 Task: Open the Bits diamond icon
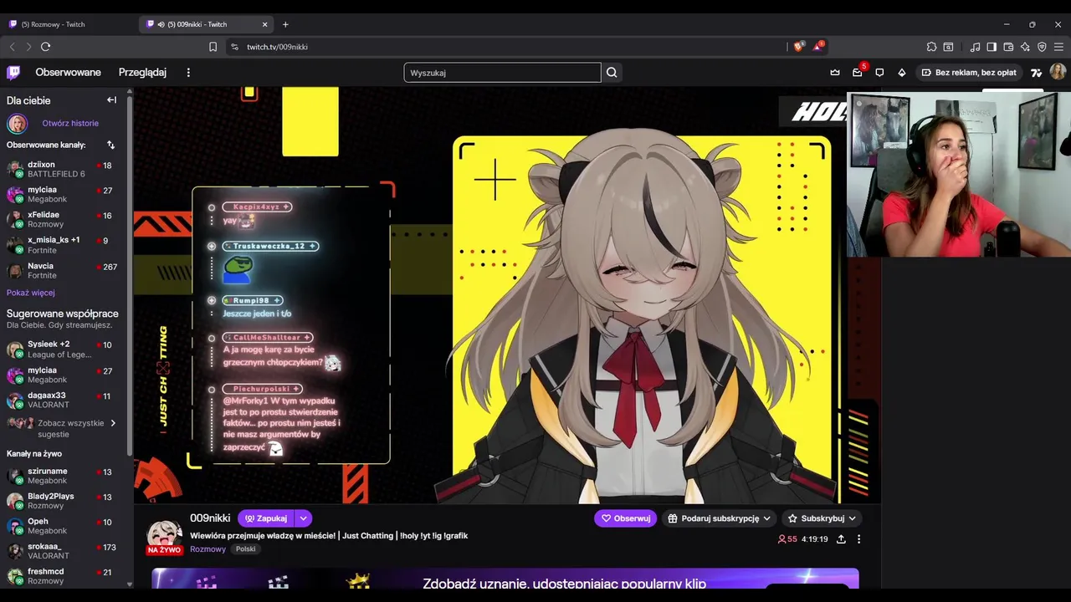tap(902, 73)
